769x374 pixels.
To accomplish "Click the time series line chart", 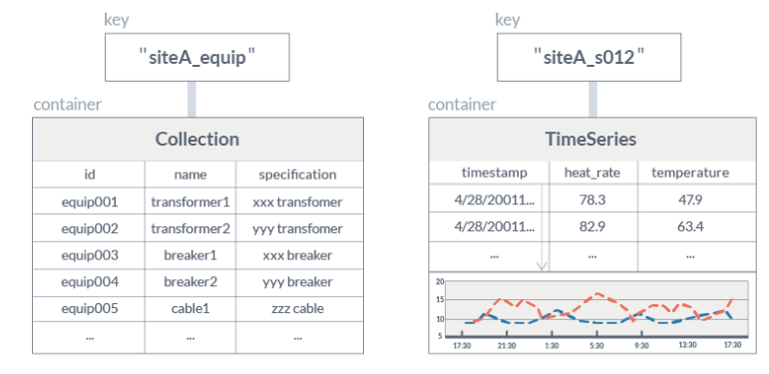I will 591,313.
